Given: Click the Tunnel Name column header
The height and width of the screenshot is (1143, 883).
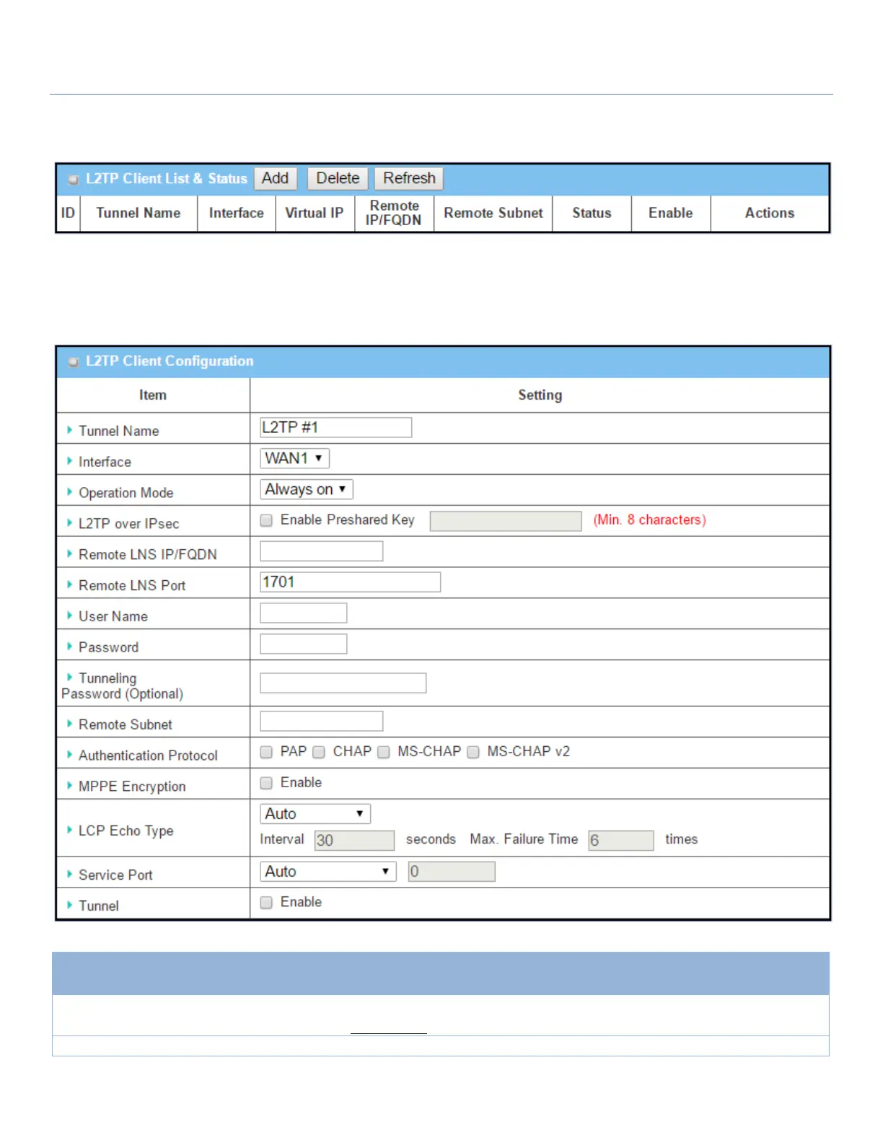Looking at the screenshot, I should (x=139, y=214).
